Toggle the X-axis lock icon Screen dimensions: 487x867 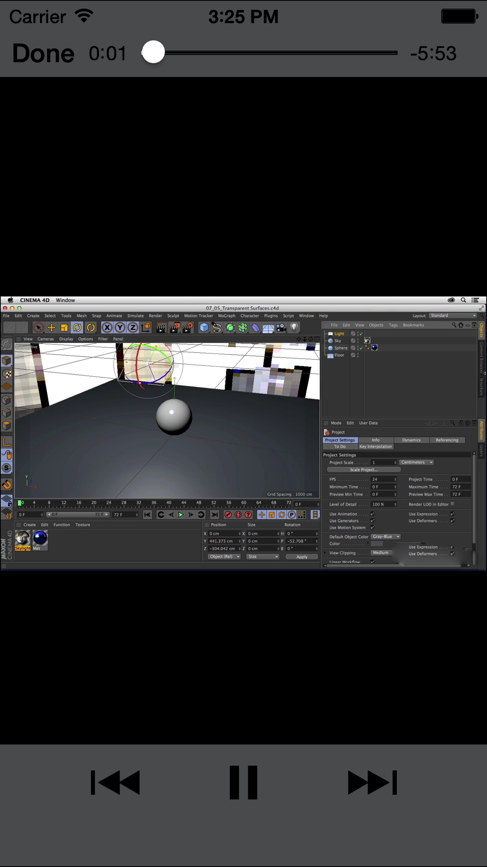click(x=107, y=327)
